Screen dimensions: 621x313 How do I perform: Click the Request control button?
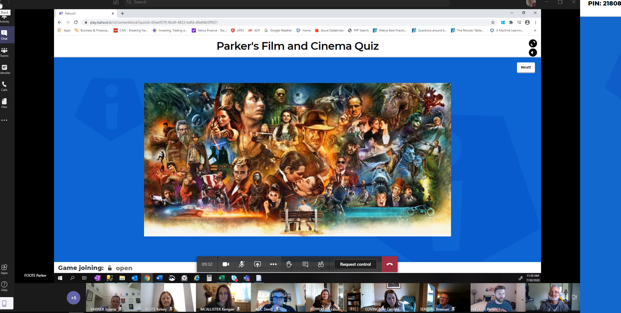pyautogui.click(x=355, y=264)
